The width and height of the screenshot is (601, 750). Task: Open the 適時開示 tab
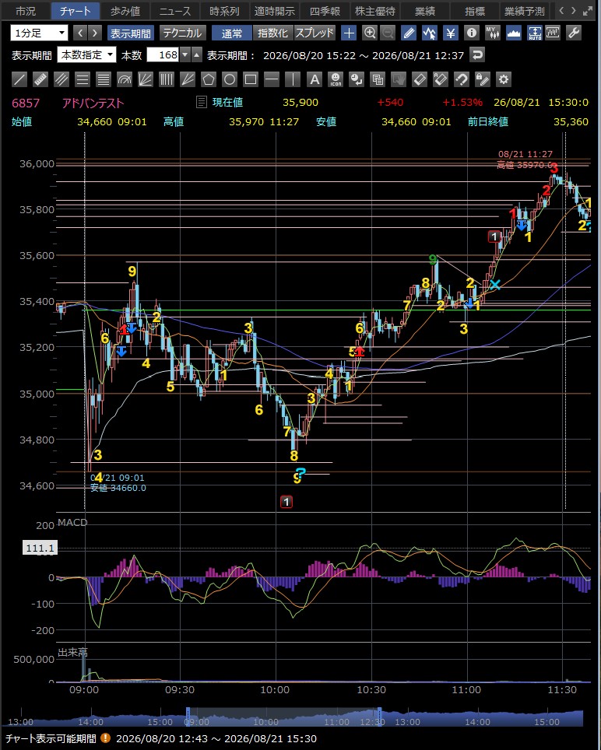tap(274, 11)
